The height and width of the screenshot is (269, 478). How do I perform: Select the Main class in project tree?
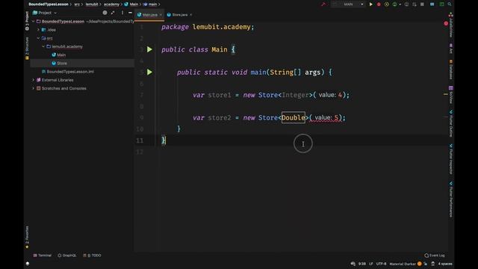[x=58, y=55]
